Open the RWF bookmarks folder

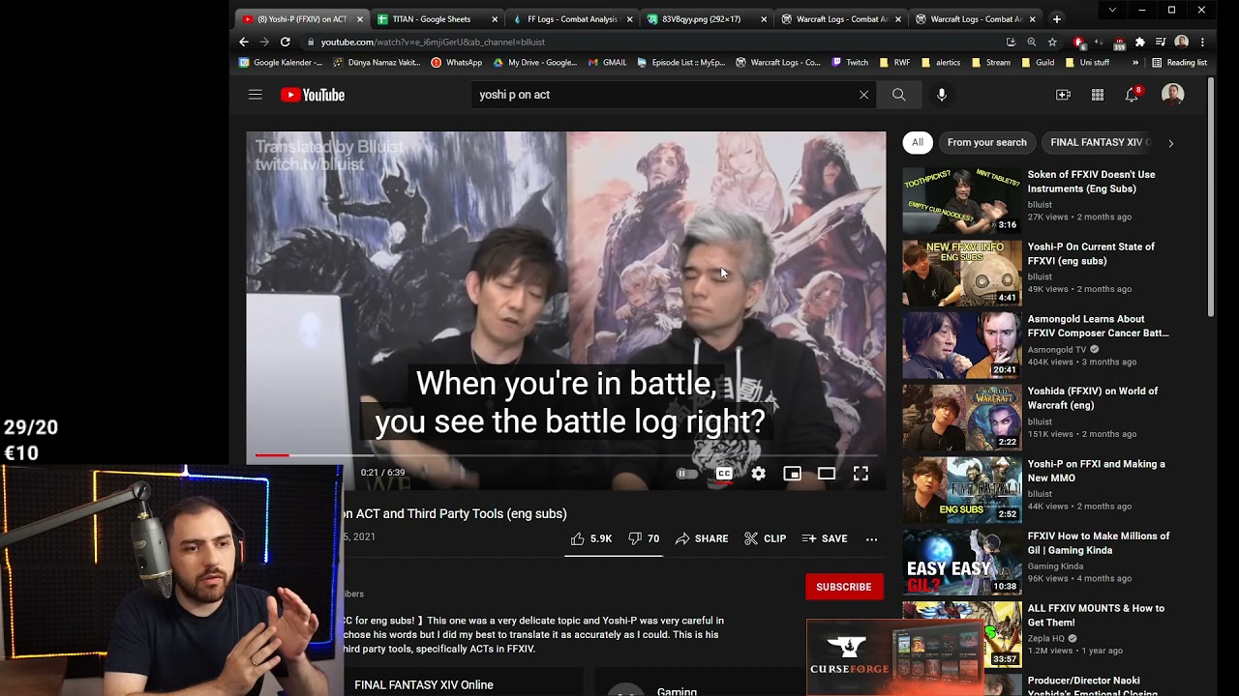tap(893, 63)
